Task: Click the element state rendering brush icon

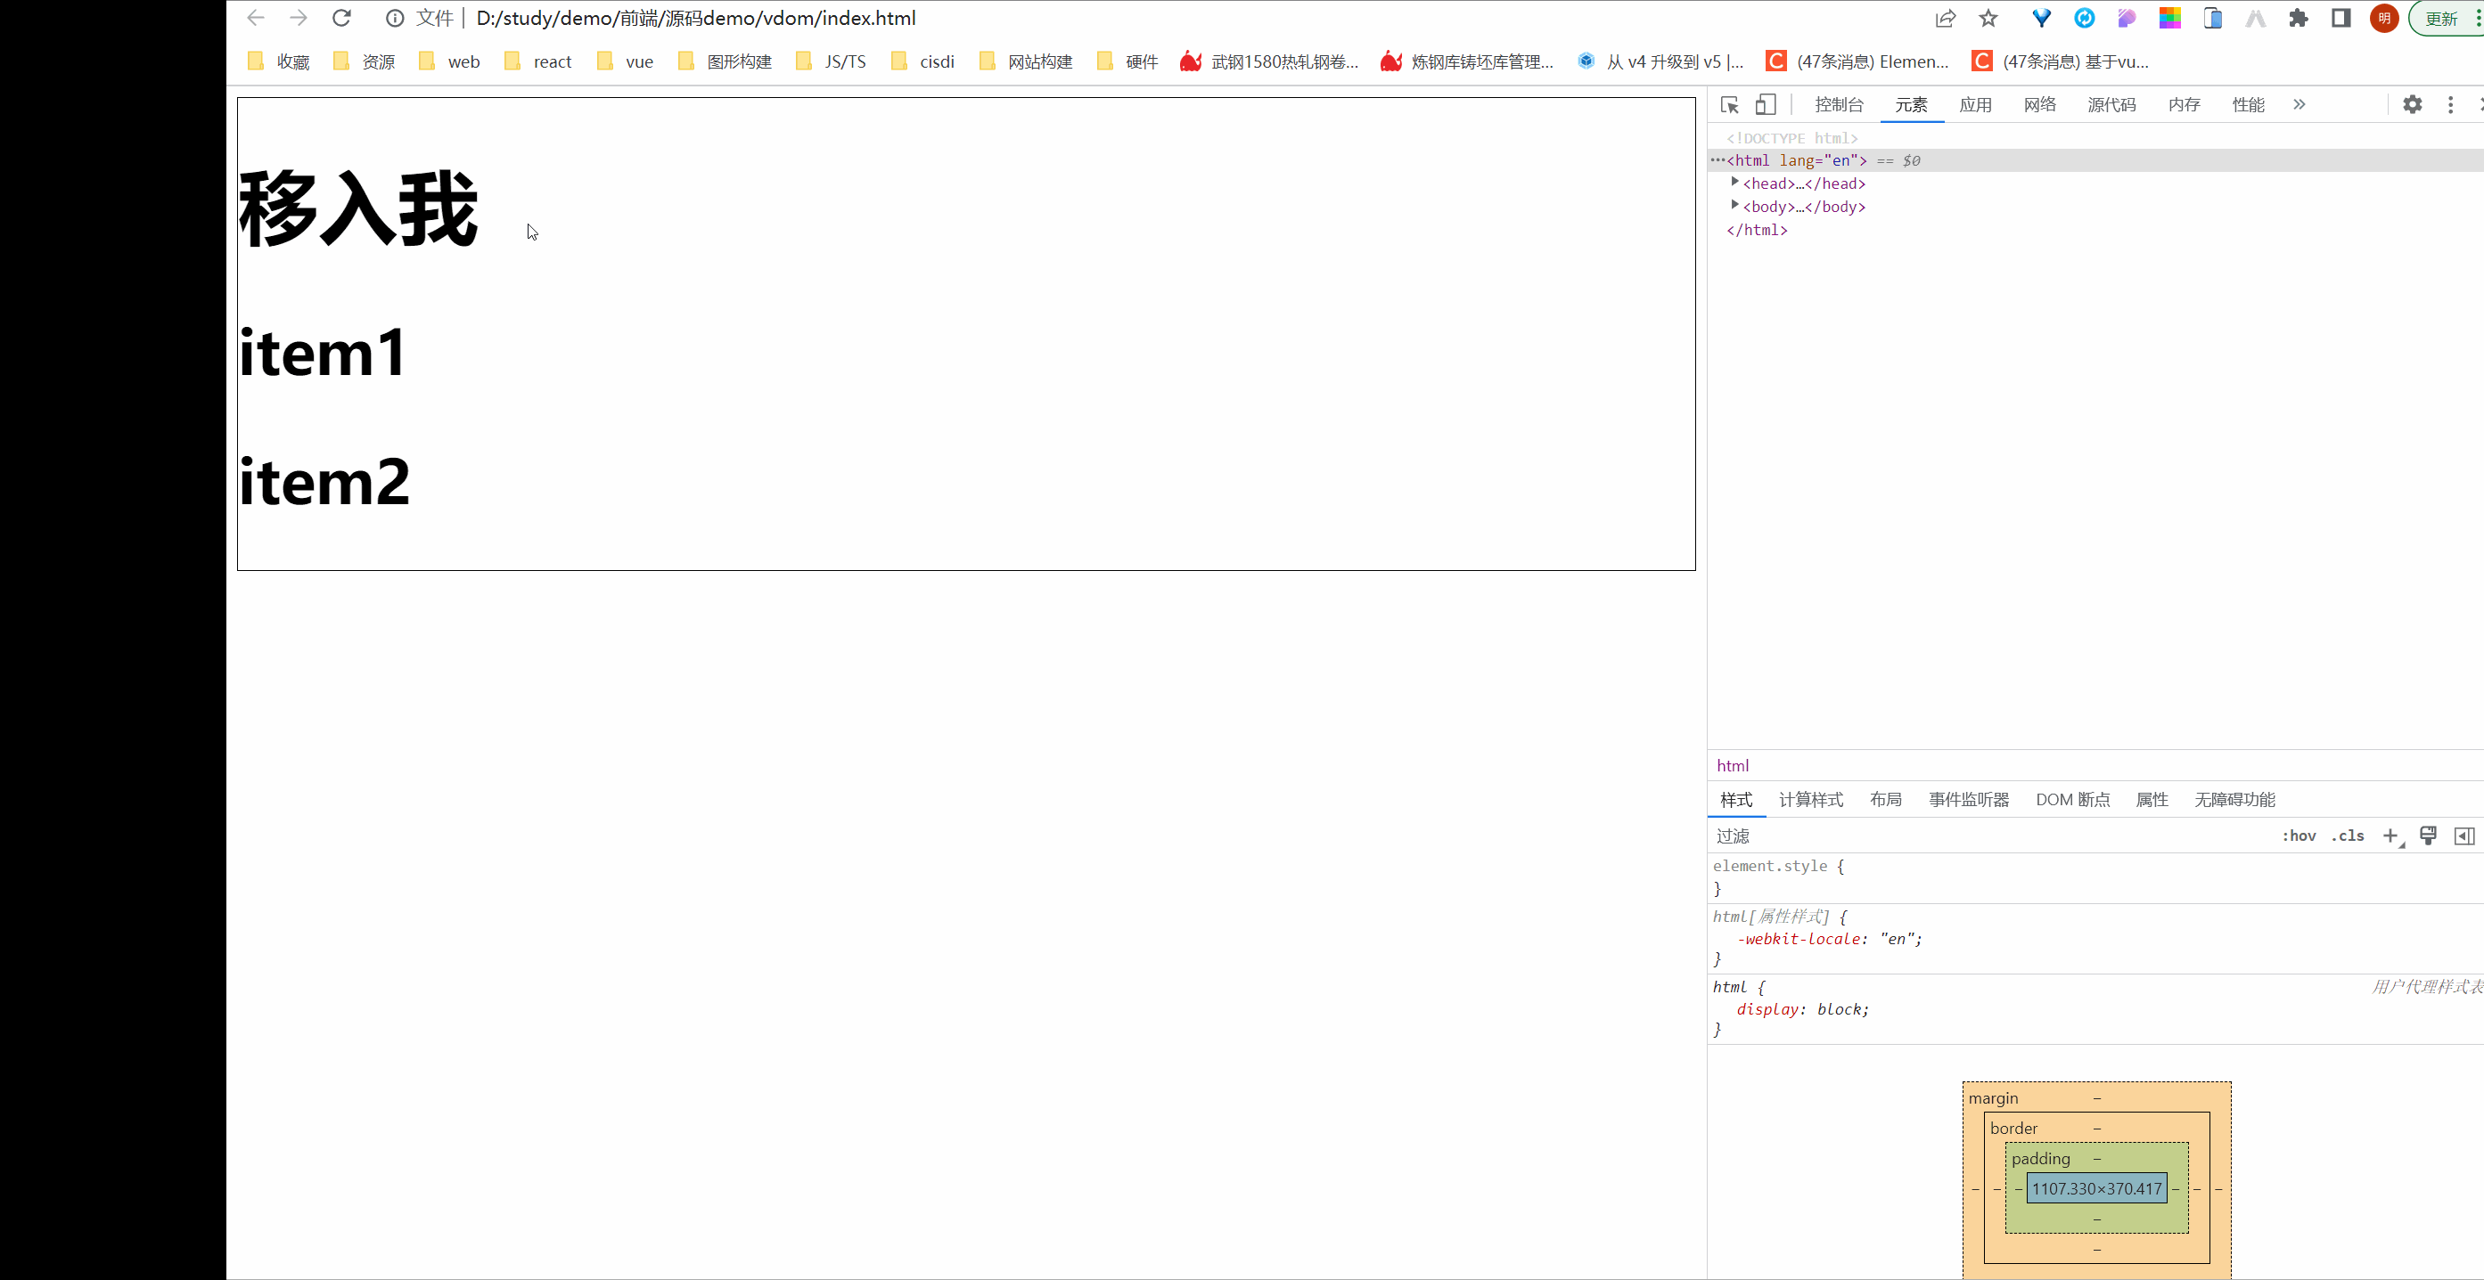Action: 2428,836
